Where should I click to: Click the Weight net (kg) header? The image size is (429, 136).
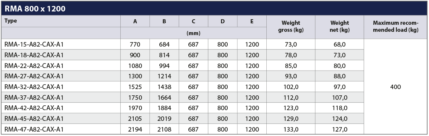point(339,27)
